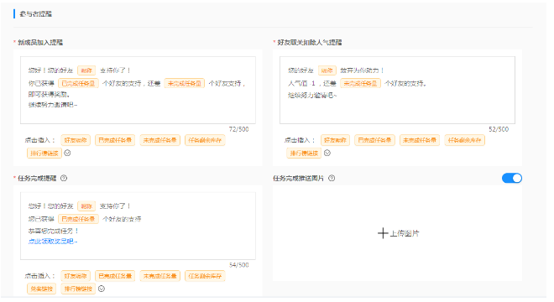
Task: Focus the 好友取关扣除人气提醒 message text area
Action: tap(397, 90)
